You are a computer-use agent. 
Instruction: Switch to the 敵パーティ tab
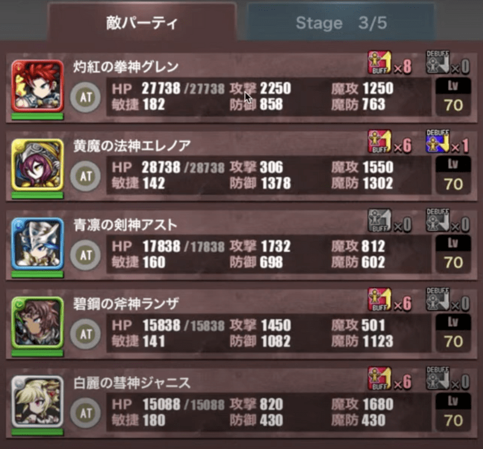(142, 22)
